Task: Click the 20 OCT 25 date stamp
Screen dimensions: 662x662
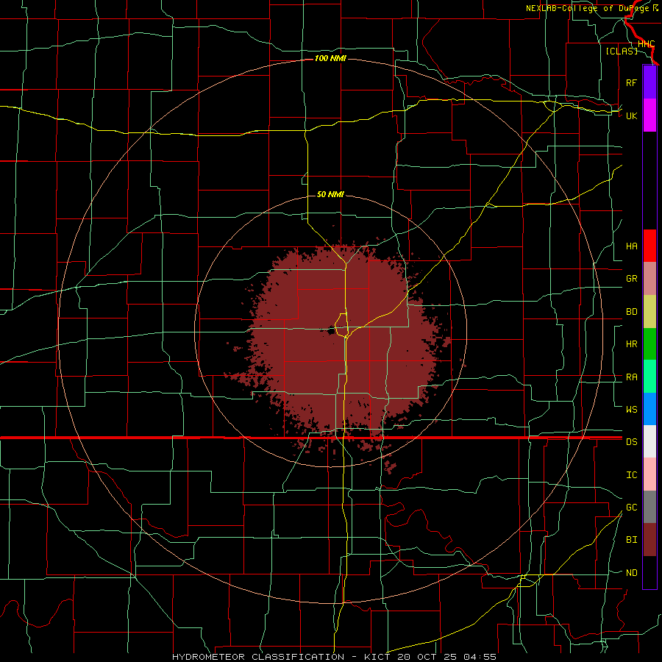Action: (x=427, y=657)
